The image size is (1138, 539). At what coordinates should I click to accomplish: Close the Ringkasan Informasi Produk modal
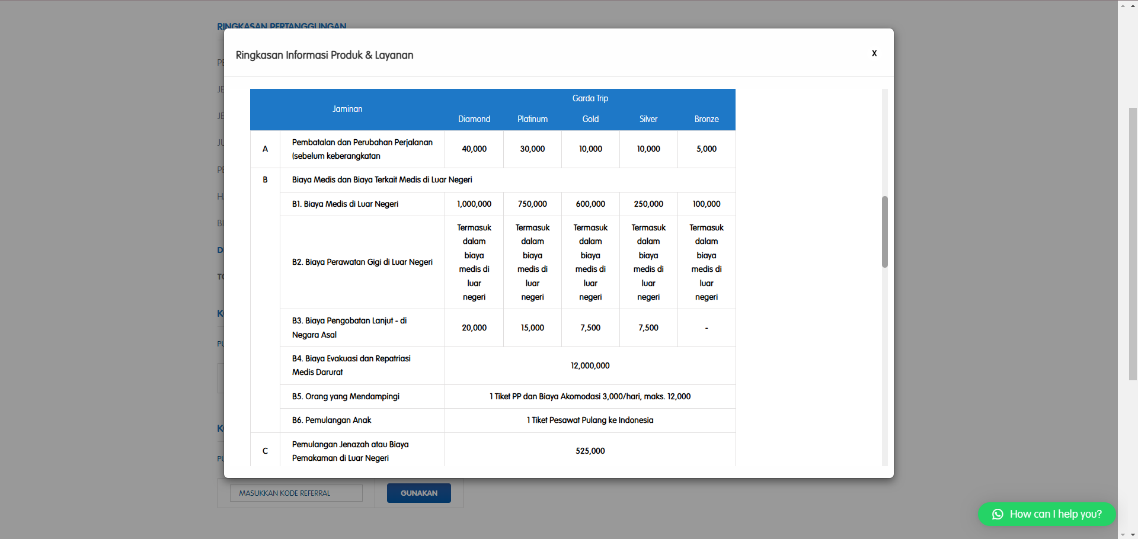tap(874, 53)
